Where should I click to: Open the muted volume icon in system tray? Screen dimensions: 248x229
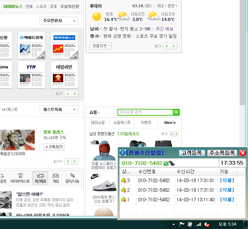pos(207,224)
